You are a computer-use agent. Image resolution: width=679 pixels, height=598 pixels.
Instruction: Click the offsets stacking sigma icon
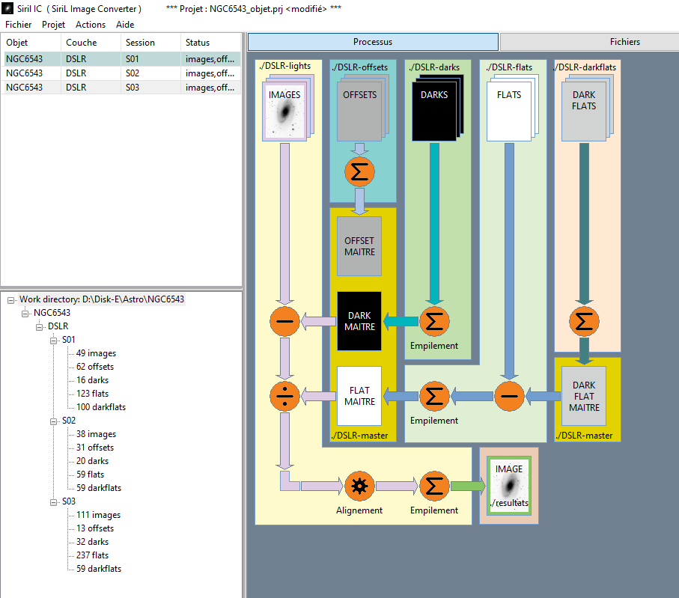pyautogui.click(x=359, y=172)
